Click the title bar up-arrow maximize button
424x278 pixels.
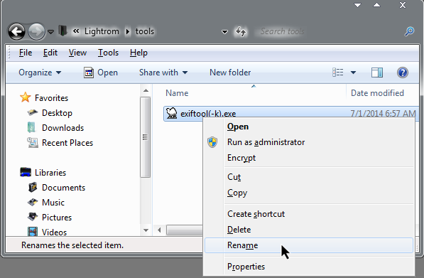click(x=376, y=5)
